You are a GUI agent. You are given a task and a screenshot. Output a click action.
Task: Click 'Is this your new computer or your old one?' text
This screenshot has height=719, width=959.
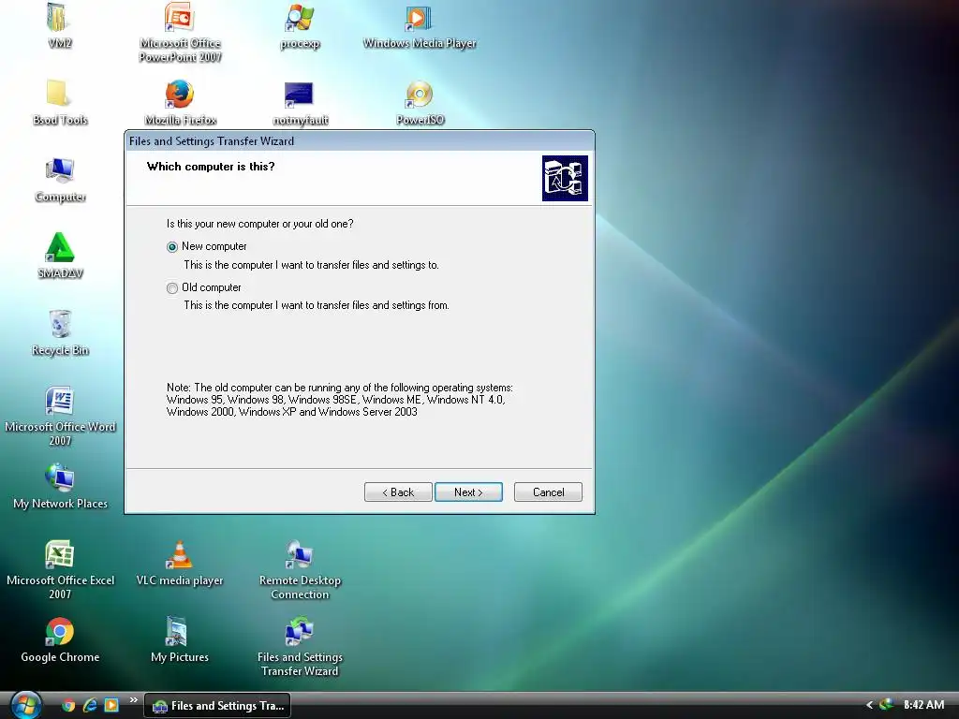pos(260,224)
